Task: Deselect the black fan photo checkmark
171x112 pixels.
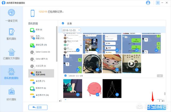Action: 98,70
